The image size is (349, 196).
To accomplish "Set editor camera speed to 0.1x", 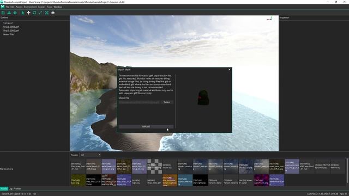I will [23, 194].
